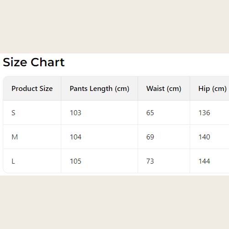Click the size L row label

[x=13, y=161]
